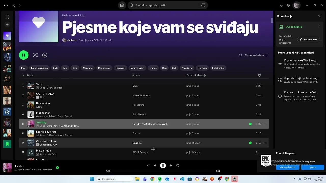This screenshot has width=326, height=183.
Task: Open friend activity icon
Action: click(288, 5)
